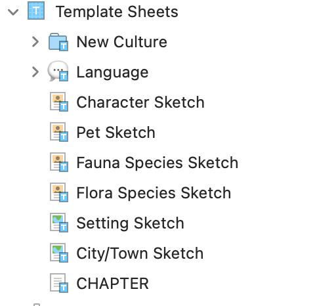The image size is (315, 306).
Task: Select the Pet Sketch template
Action: click(x=116, y=133)
